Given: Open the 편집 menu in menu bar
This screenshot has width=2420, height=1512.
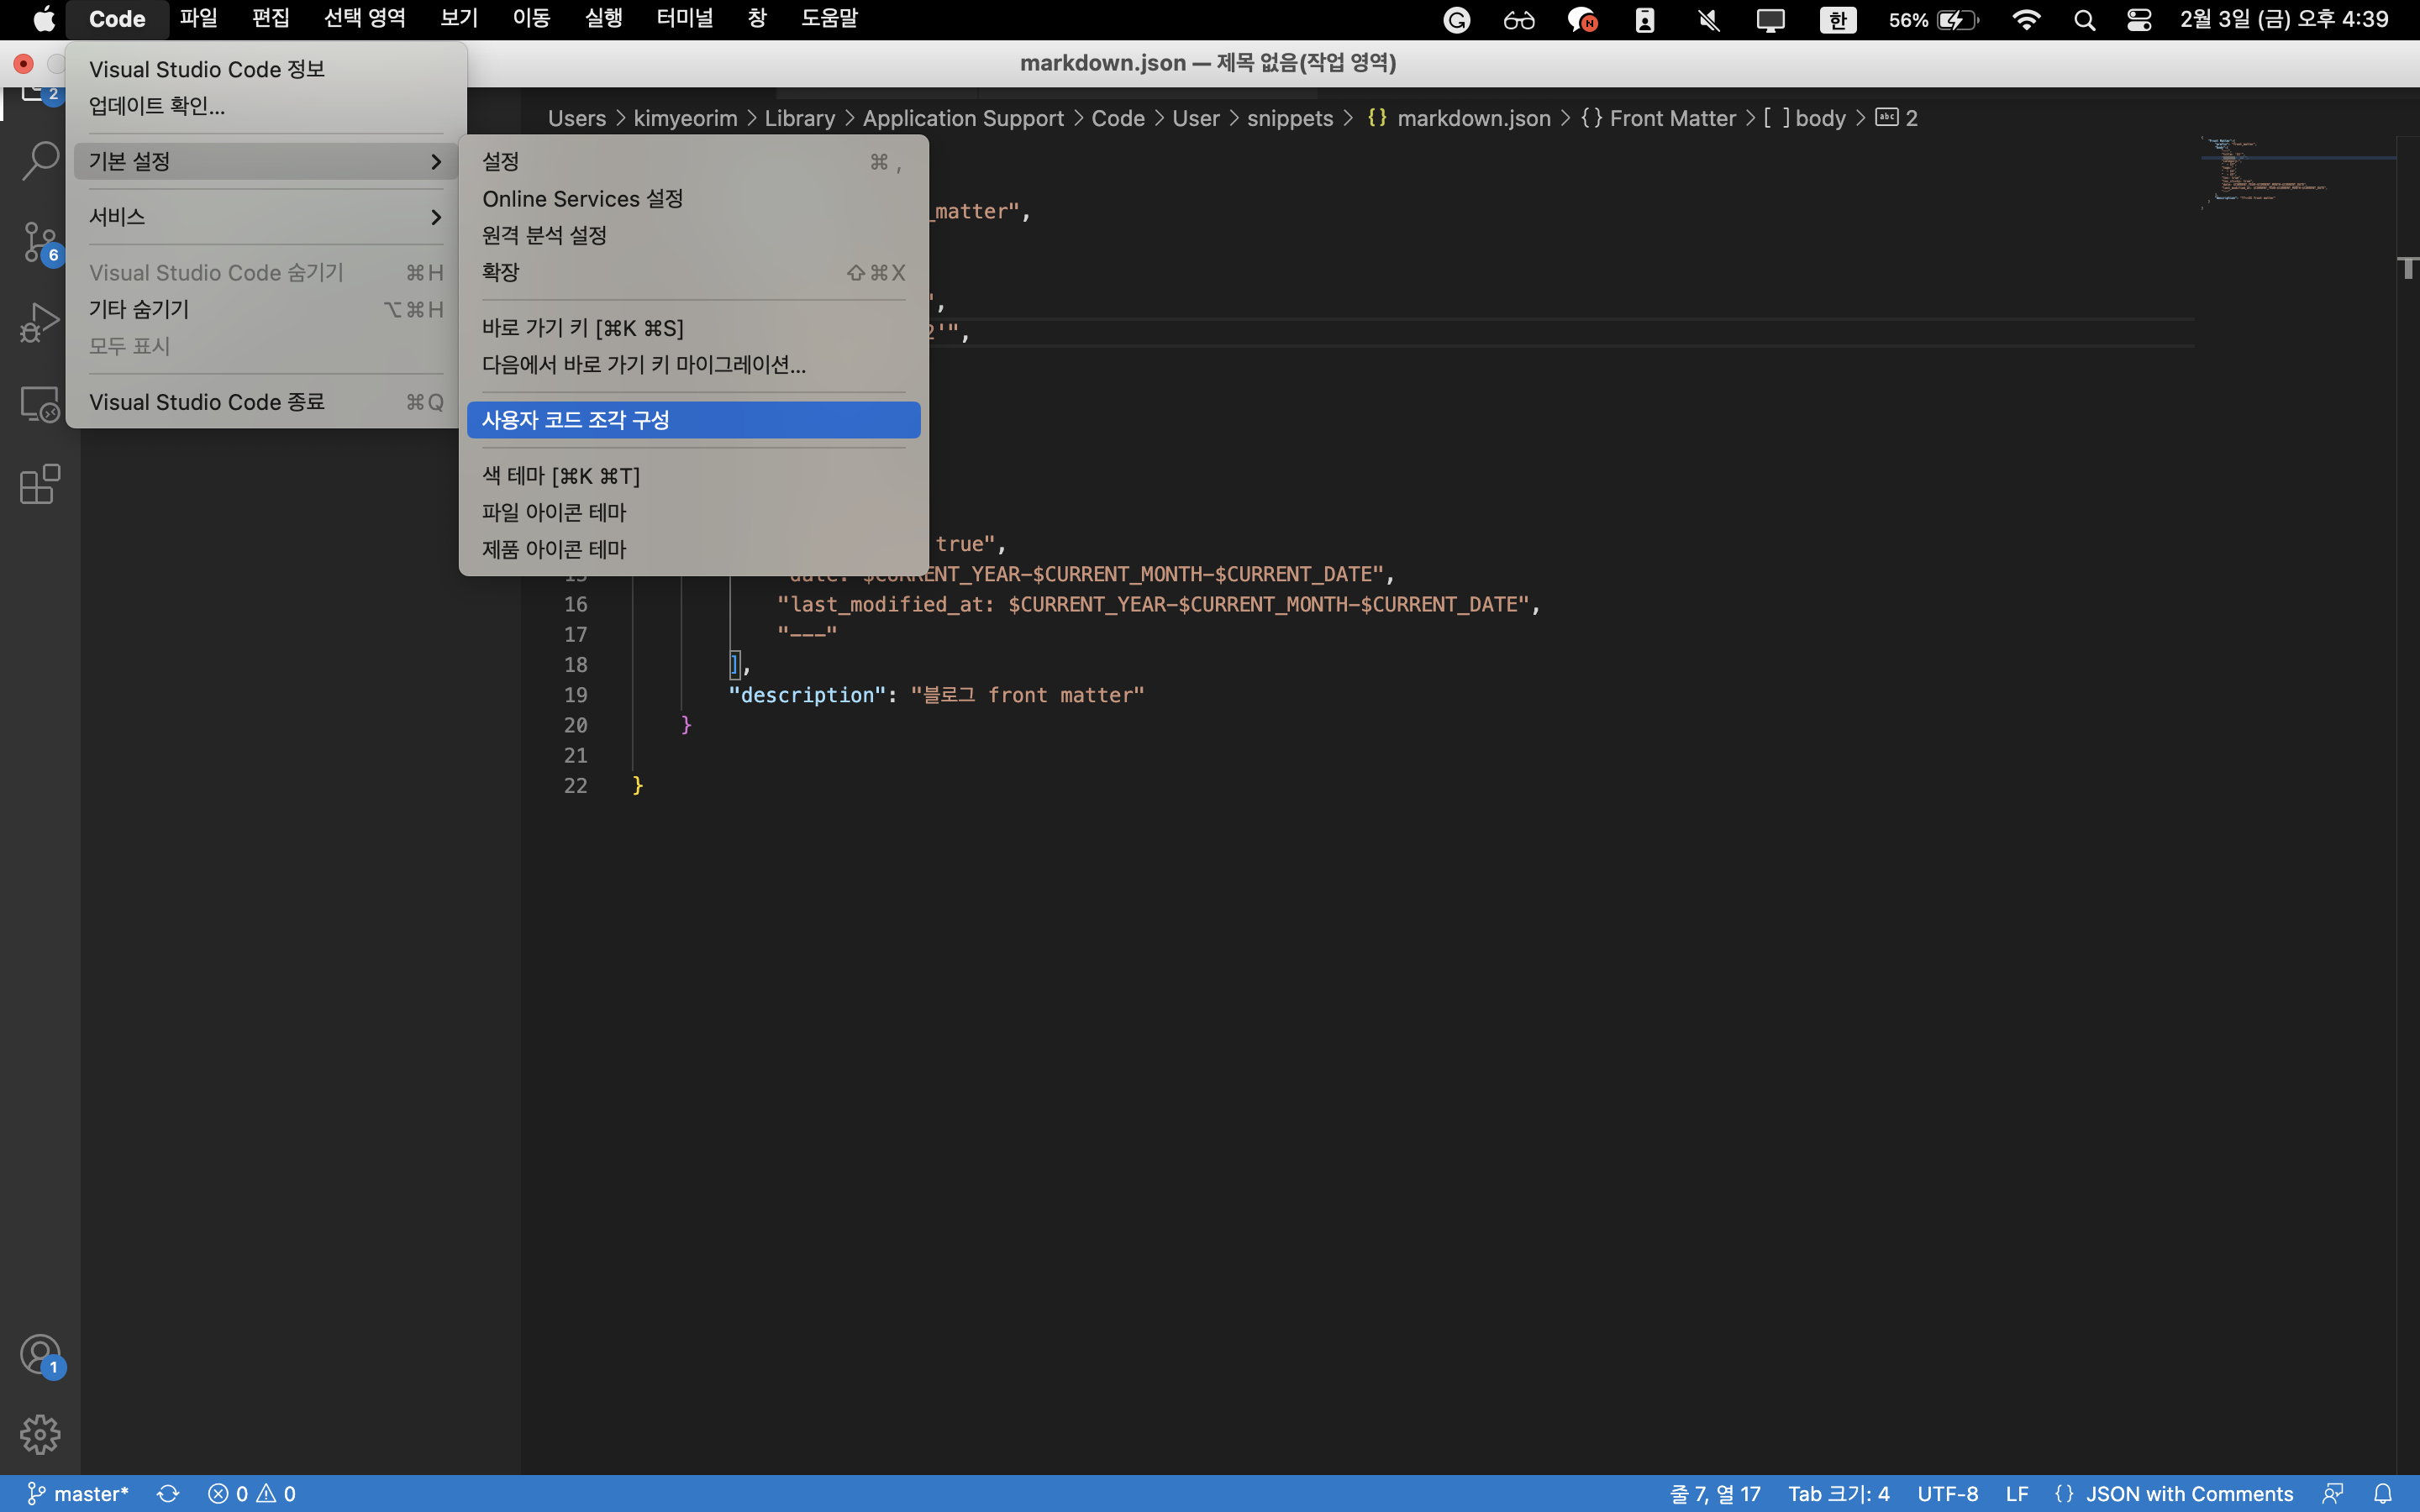Looking at the screenshot, I should (x=270, y=19).
